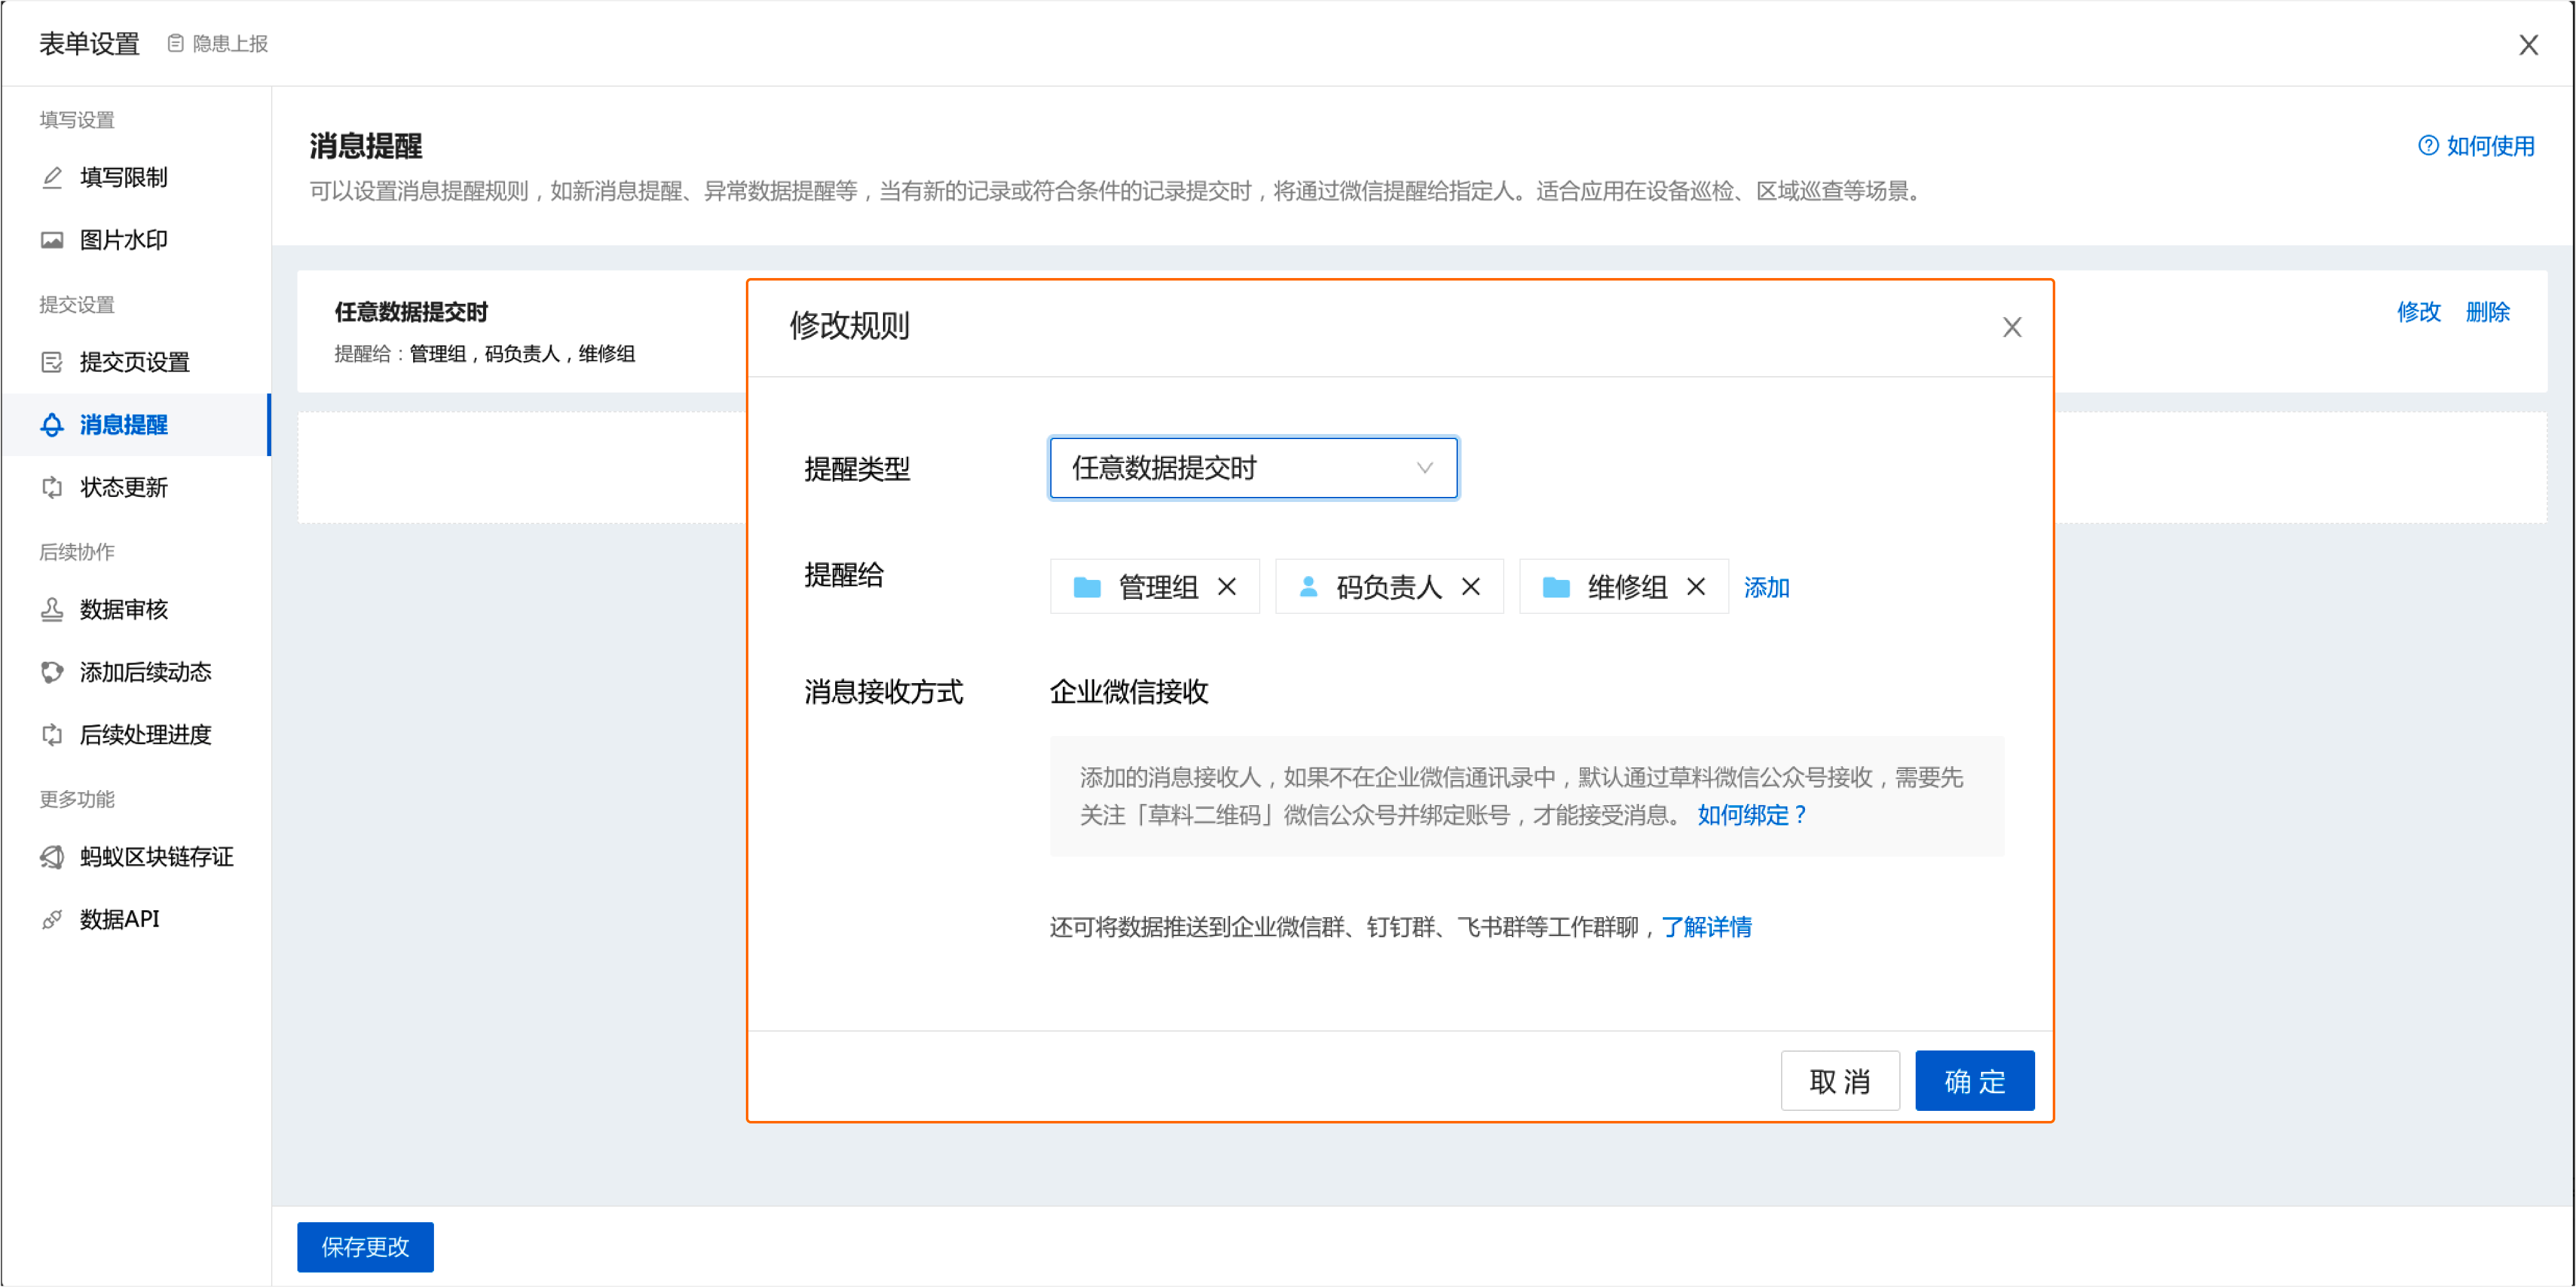Click the 数据审核 stamp icon

(x=52, y=609)
